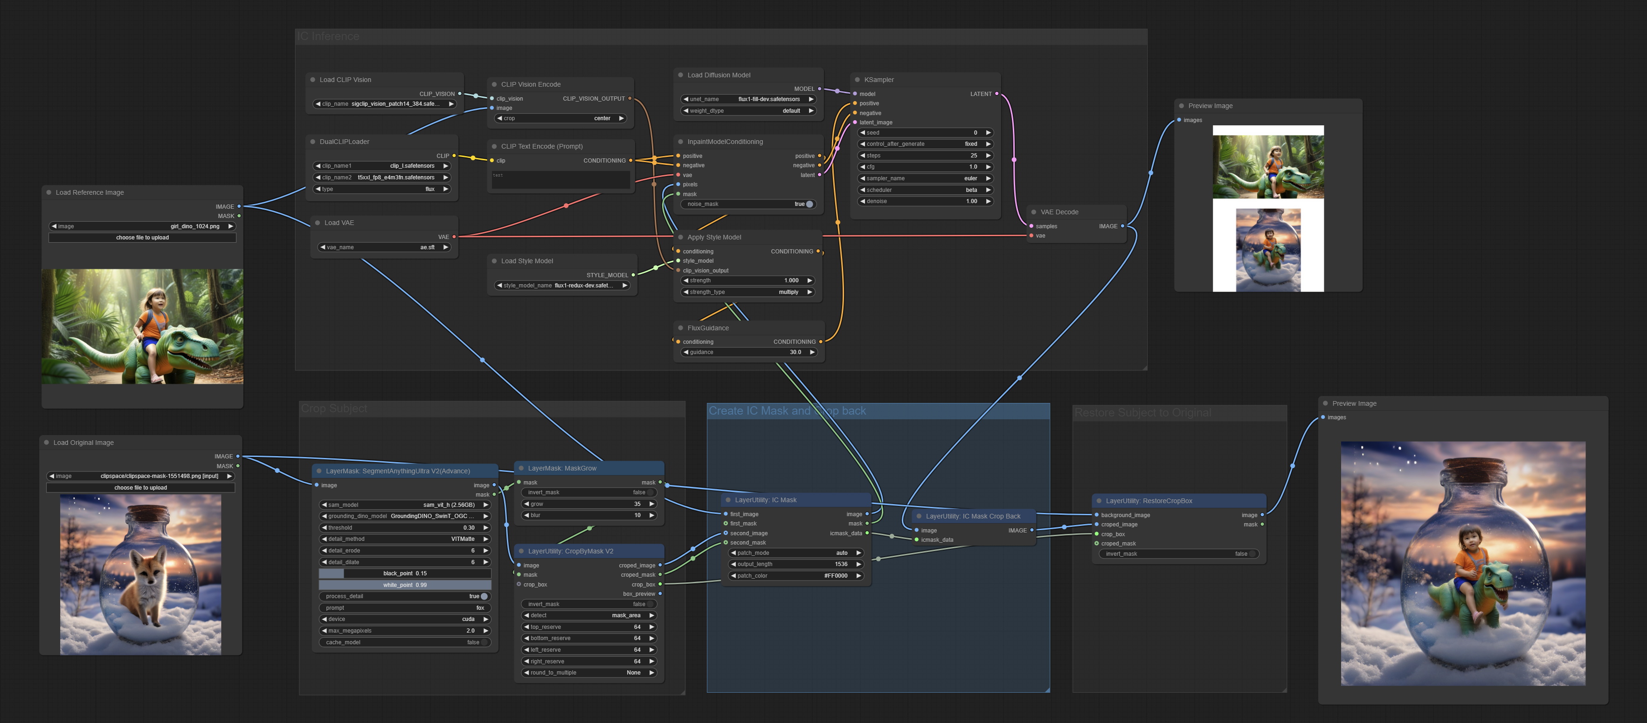Click right arrow on guidance value 30.0
This screenshot has height=723, width=1647.
pos(812,353)
